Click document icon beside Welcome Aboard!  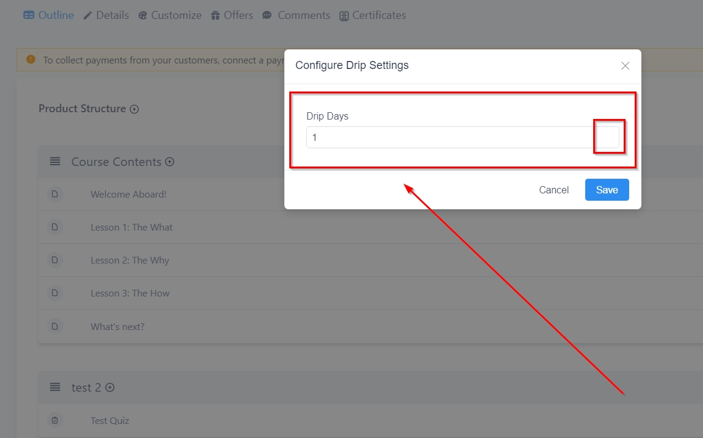[55, 195]
